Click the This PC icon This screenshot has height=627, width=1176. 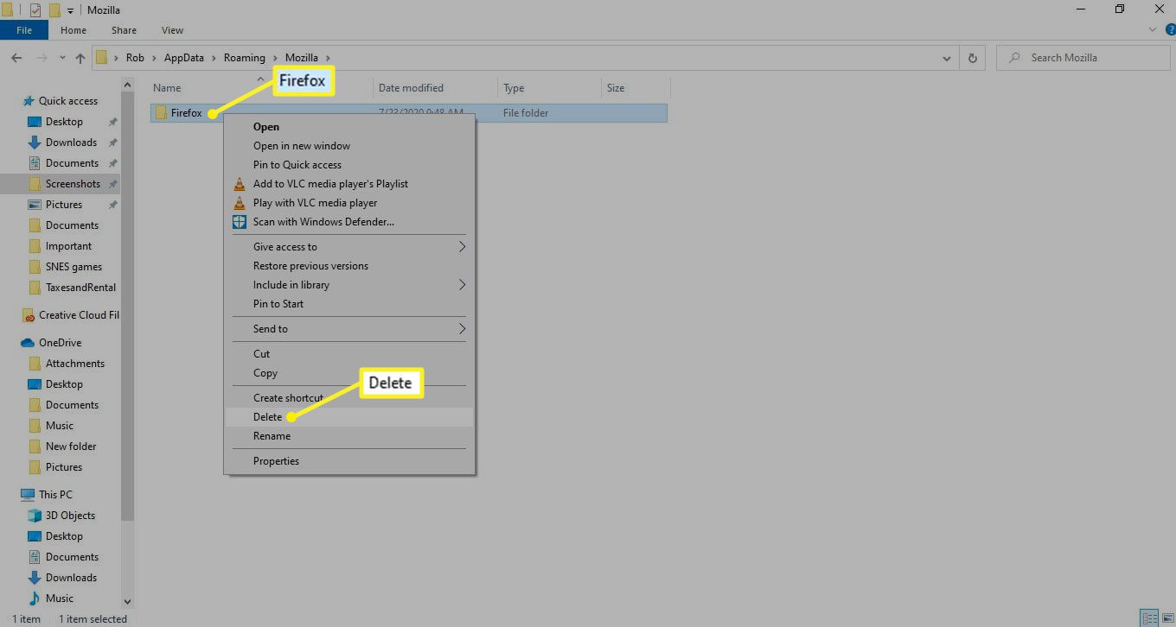28,495
